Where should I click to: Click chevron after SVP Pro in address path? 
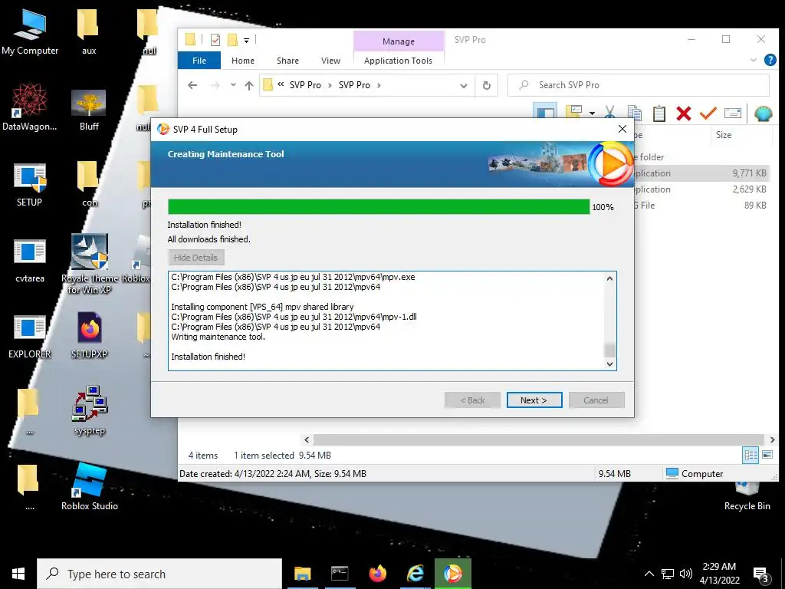(379, 85)
